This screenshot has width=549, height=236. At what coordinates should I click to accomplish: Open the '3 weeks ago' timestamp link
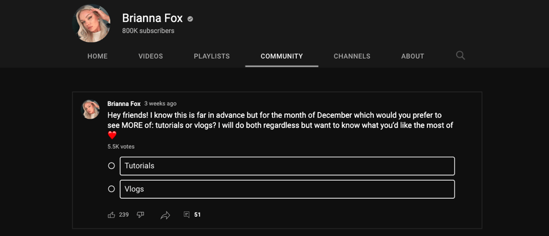(x=160, y=104)
